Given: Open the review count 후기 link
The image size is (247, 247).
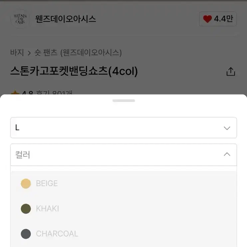Looking at the screenshot, I should [54, 92].
